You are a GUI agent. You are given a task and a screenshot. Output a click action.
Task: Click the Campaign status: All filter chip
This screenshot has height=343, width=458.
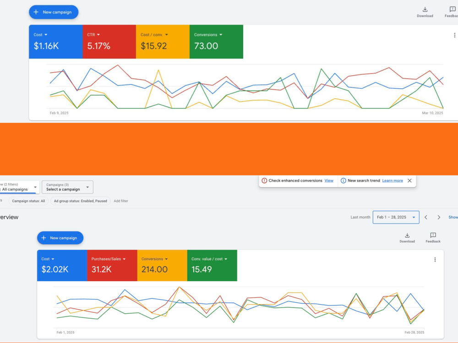tap(28, 201)
